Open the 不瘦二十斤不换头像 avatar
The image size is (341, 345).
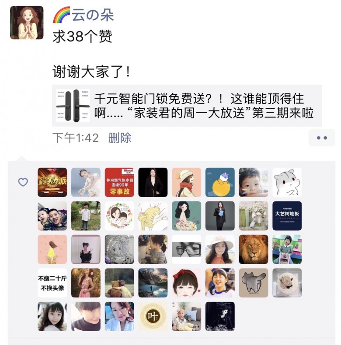pos(52,283)
